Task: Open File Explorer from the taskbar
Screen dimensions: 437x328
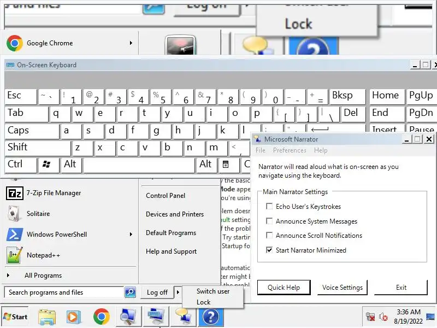Action: pos(47,317)
